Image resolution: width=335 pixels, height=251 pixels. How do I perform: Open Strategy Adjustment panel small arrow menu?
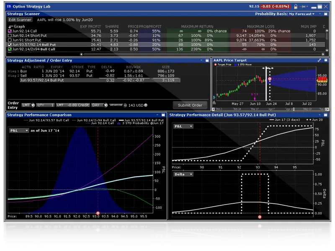pos(201,60)
